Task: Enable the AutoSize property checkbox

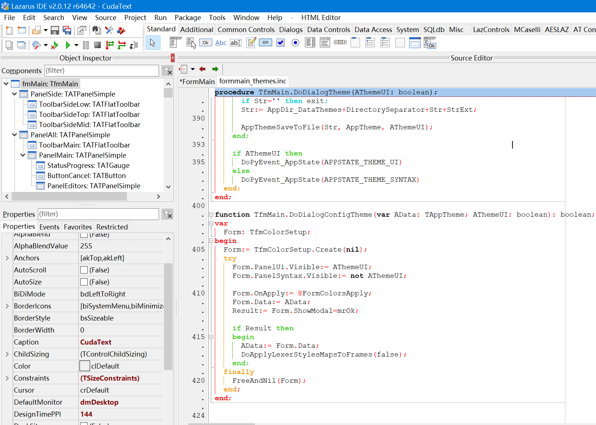Action: point(84,282)
